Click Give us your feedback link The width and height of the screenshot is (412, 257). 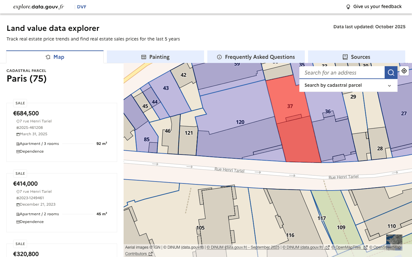point(377,7)
